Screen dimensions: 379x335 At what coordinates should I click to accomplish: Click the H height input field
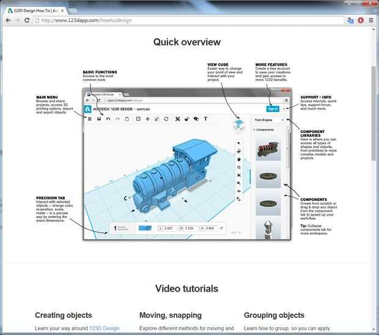(208, 228)
